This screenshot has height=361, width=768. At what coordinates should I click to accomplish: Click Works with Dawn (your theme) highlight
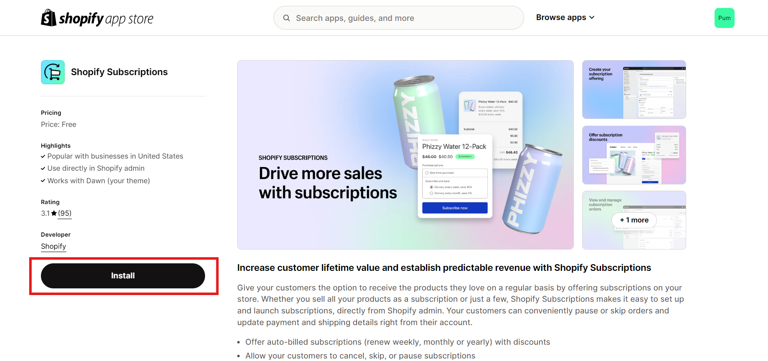(x=99, y=181)
